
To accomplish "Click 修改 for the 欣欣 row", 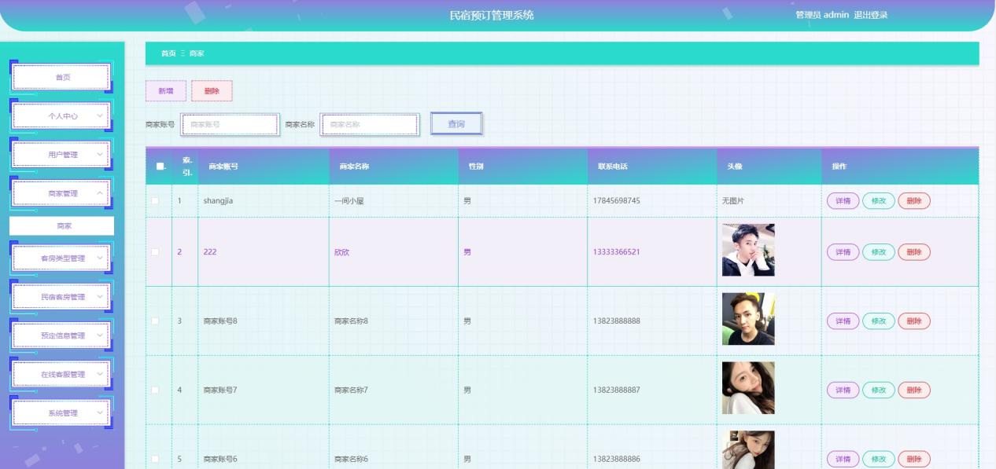I will [878, 252].
